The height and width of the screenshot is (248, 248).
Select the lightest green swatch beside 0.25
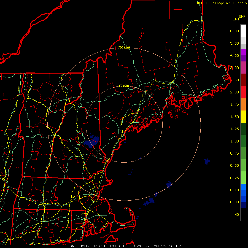click(243, 178)
